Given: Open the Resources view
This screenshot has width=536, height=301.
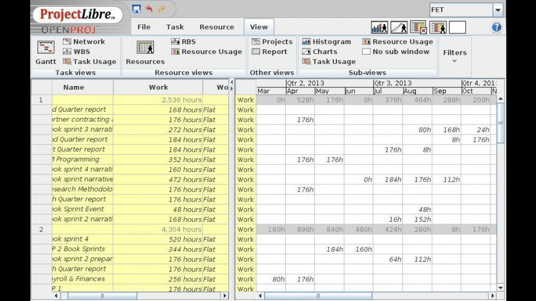Looking at the screenshot, I should pyautogui.click(x=145, y=52).
